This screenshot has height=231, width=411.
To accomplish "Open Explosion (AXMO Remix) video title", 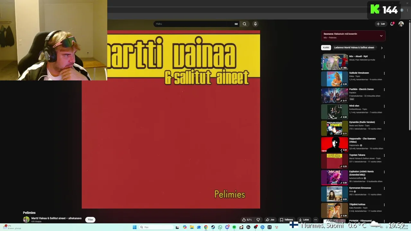I will pyautogui.click(x=362, y=173).
